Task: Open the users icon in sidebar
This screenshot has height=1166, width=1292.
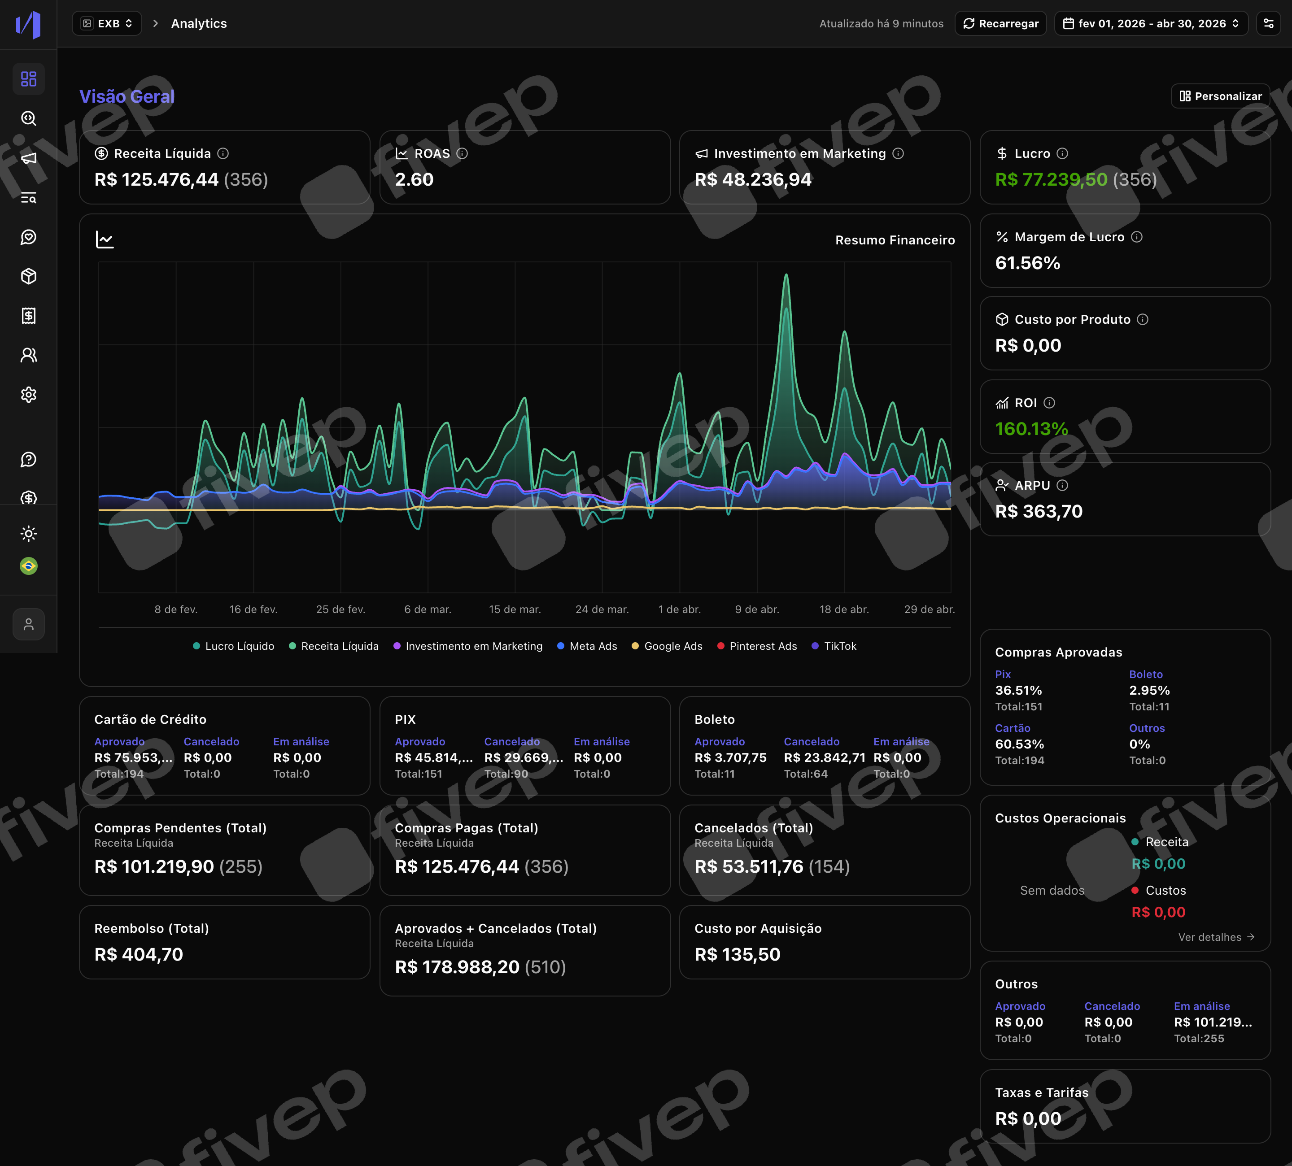Action: pyautogui.click(x=28, y=355)
